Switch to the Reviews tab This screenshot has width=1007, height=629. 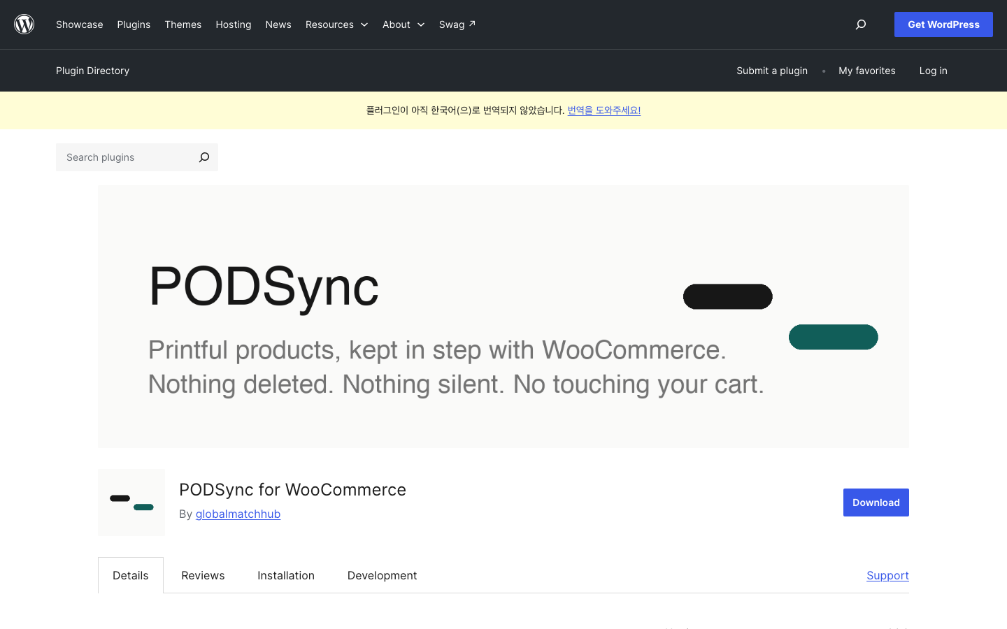point(203,575)
